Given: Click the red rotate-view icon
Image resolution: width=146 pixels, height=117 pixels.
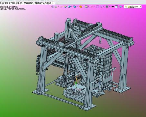Looking at the screenshot, I should pyautogui.click(x=92, y=7).
